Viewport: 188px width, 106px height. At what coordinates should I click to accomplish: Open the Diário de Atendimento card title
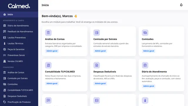154,72
